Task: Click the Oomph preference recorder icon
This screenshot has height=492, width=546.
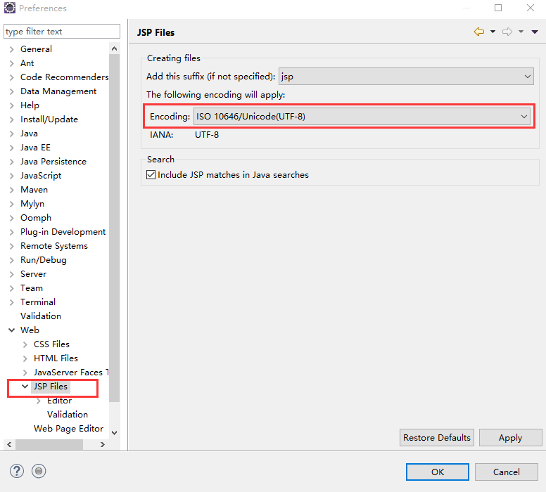Action: coord(39,471)
